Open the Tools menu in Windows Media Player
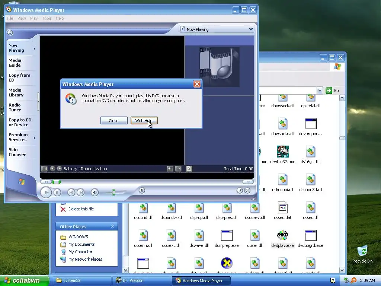This screenshot has width=381, height=286. pos(47,18)
